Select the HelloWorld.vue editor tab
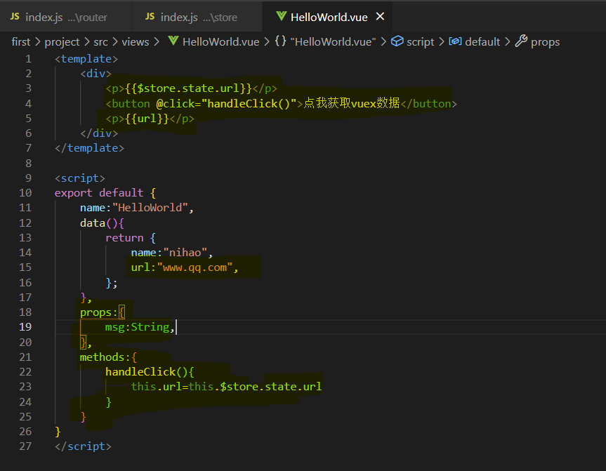606x471 pixels. point(327,17)
